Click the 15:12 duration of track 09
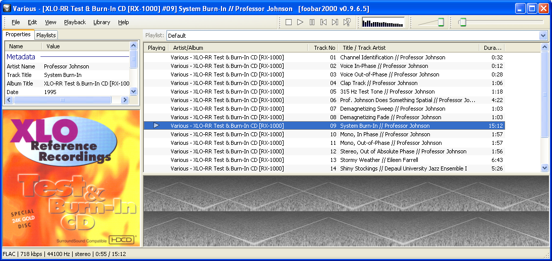552x261 pixels. coord(496,126)
